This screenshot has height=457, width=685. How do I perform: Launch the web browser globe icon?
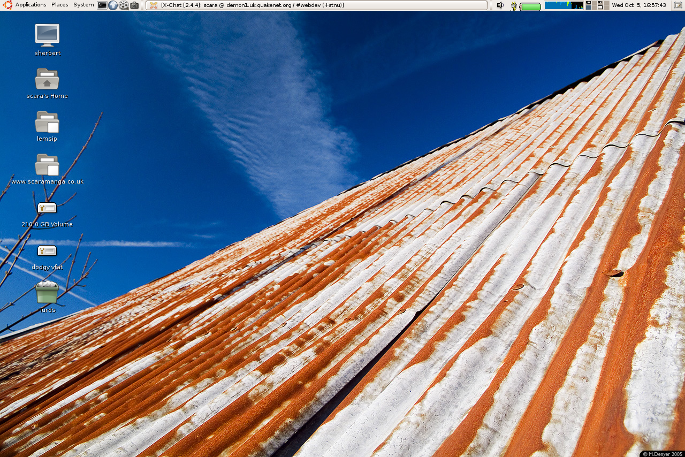(113, 5)
